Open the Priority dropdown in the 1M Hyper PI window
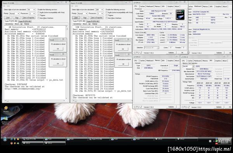The image size is (233, 153). click(14, 14)
